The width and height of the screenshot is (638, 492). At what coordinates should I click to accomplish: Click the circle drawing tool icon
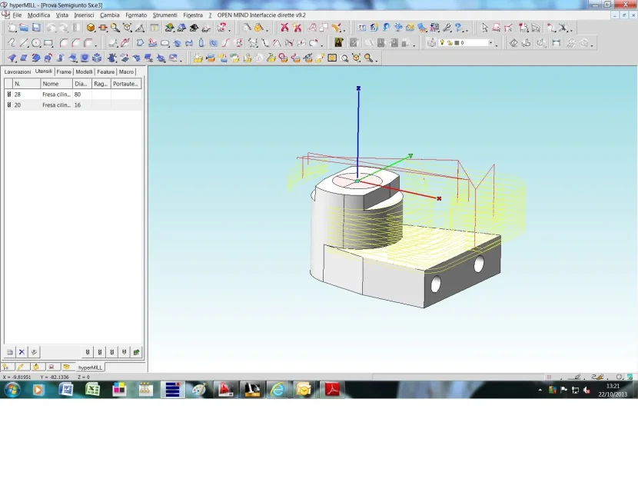pos(36,43)
